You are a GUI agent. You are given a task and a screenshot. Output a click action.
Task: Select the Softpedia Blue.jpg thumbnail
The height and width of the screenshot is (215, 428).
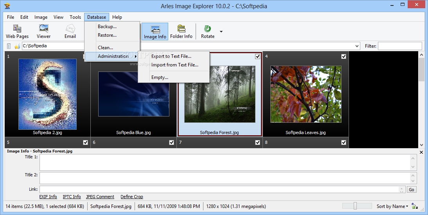click(x=134, y=94)
